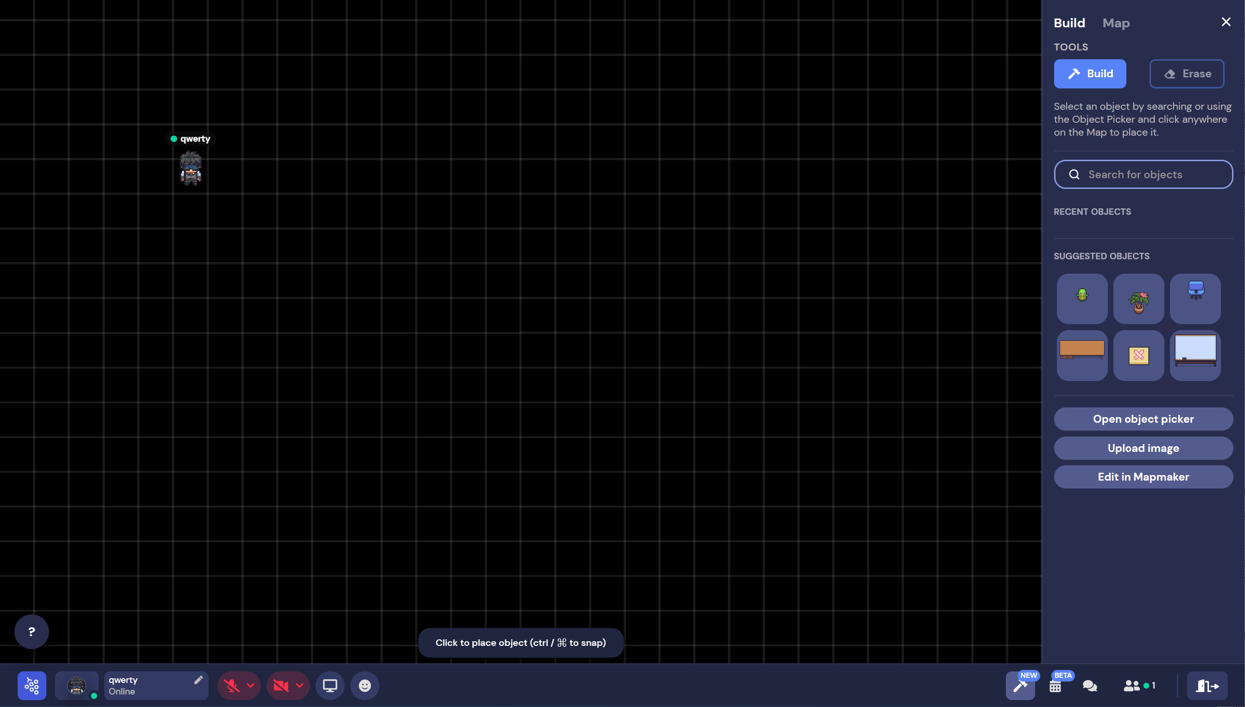Click Open object picker button
1245x707 pixels.
pos(1143,419)
